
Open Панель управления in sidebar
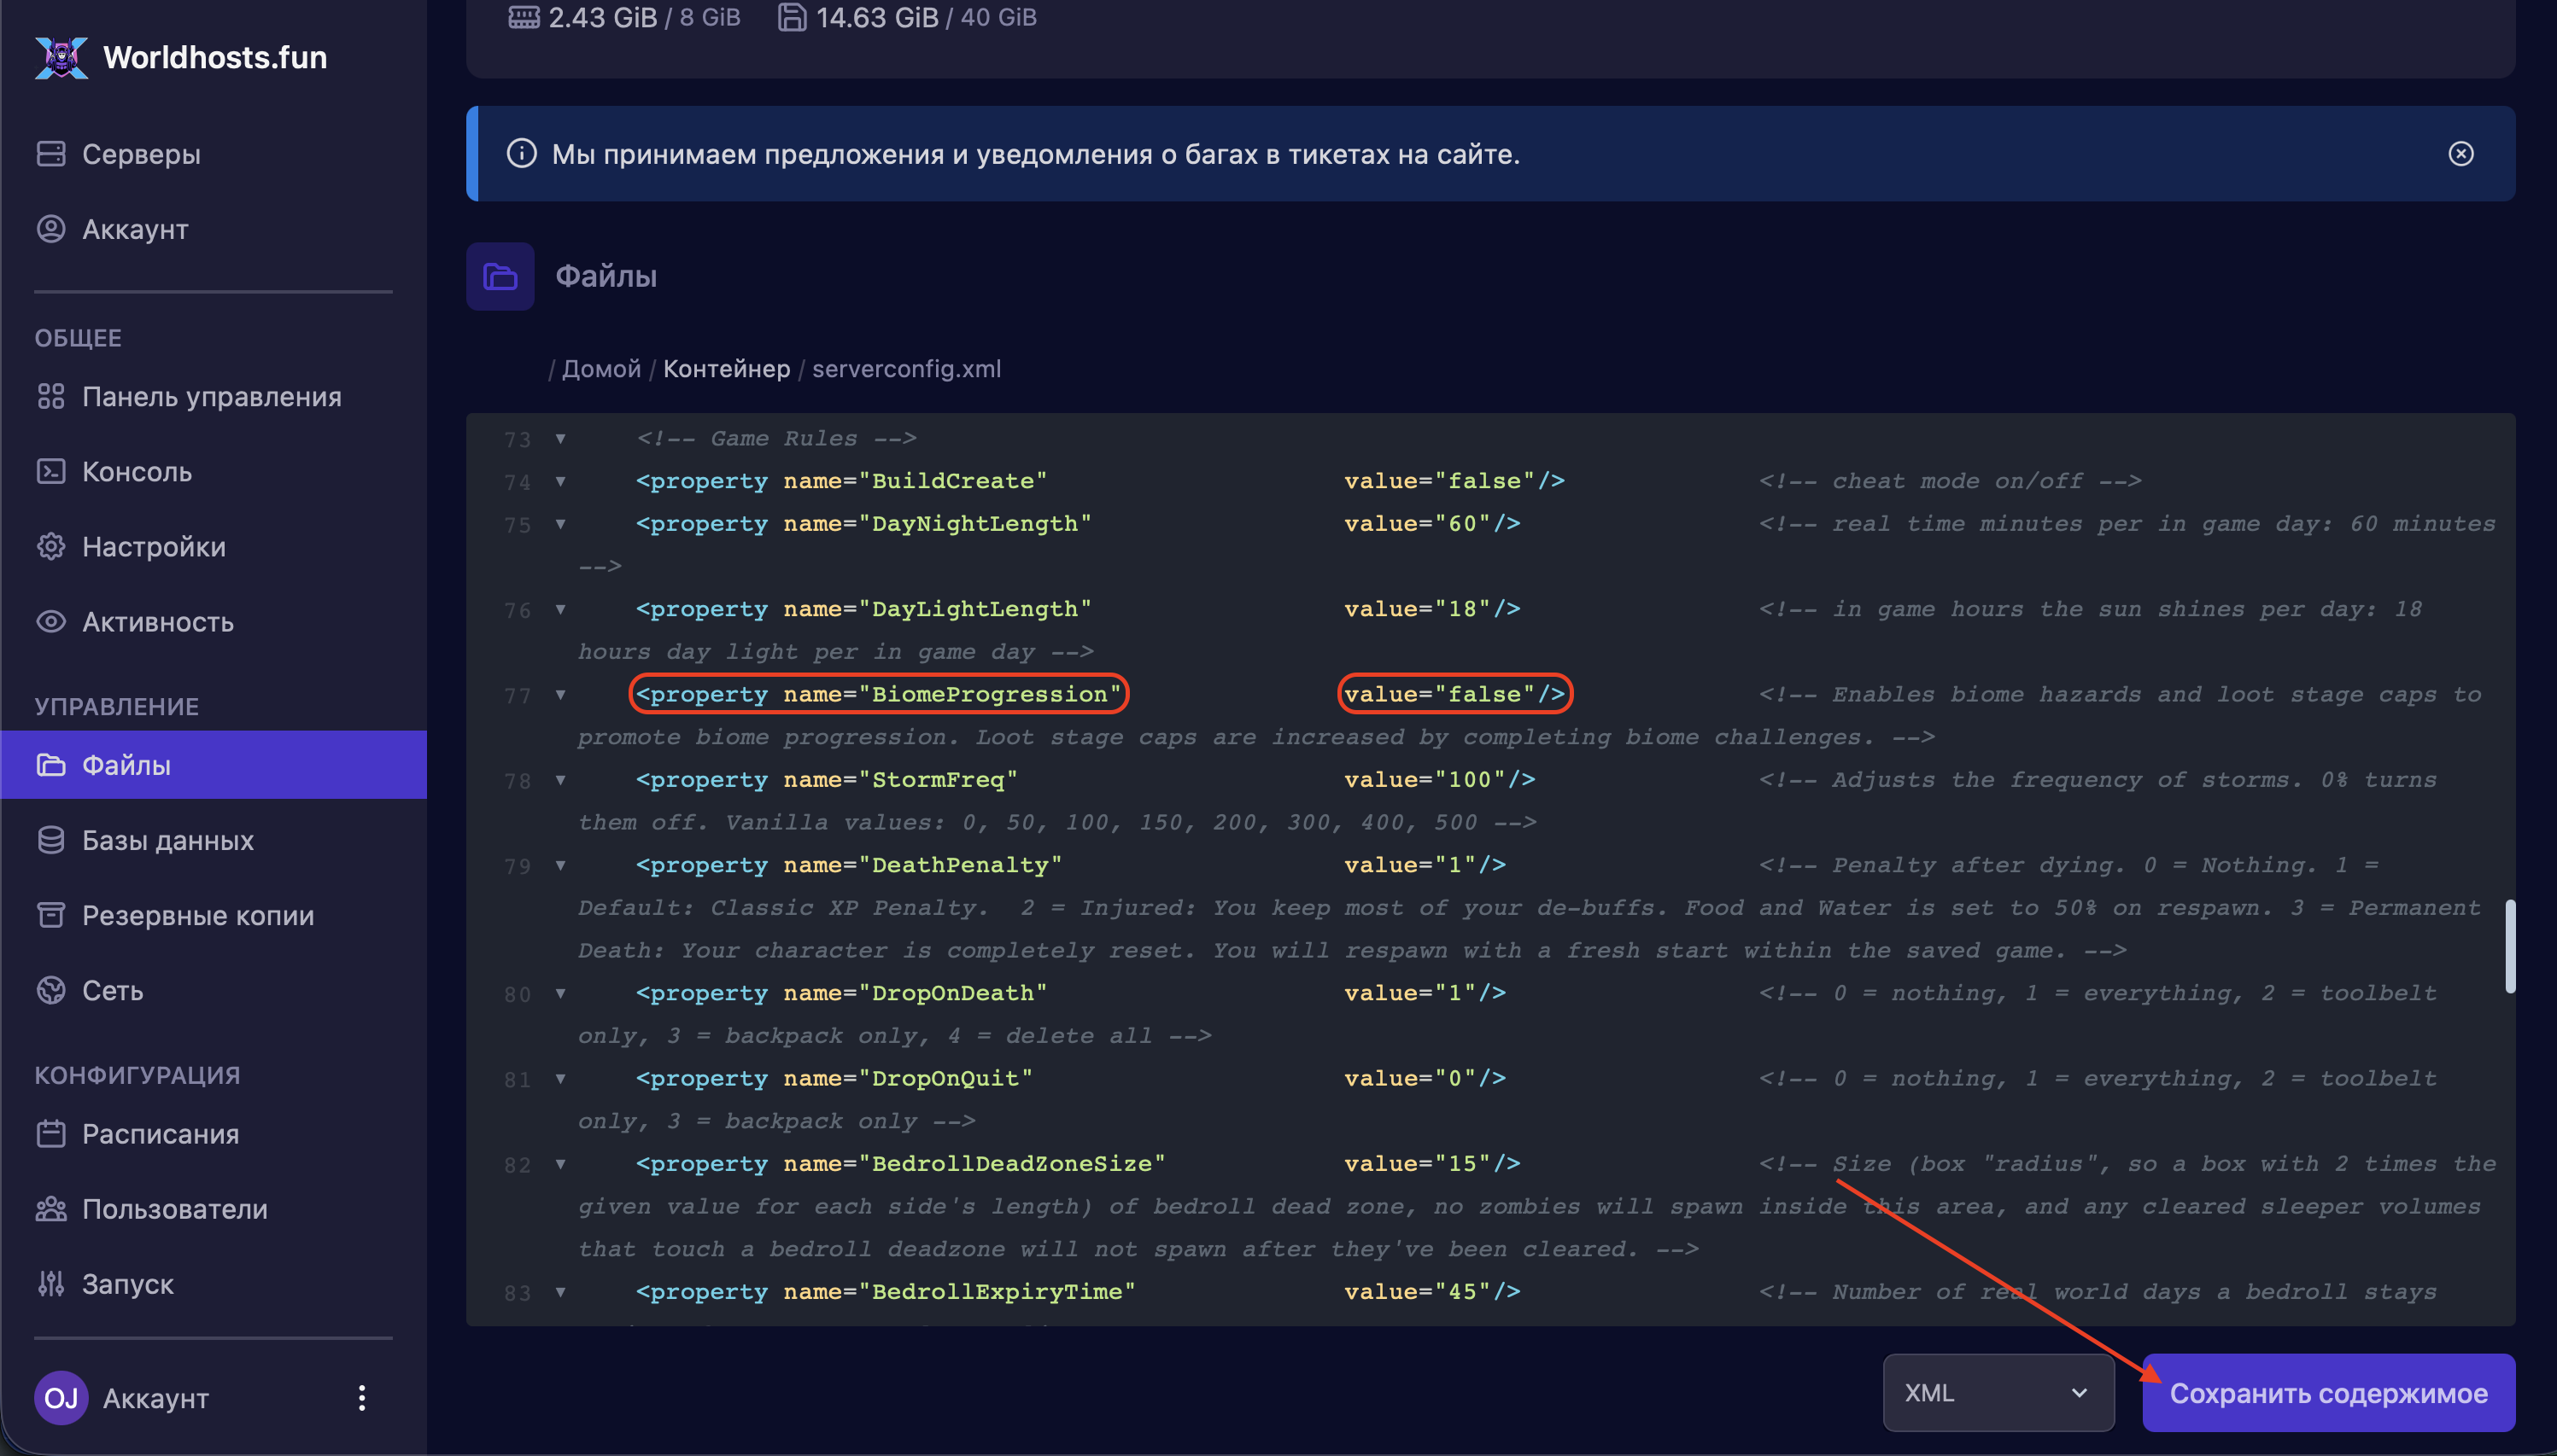tap(211, 397)
